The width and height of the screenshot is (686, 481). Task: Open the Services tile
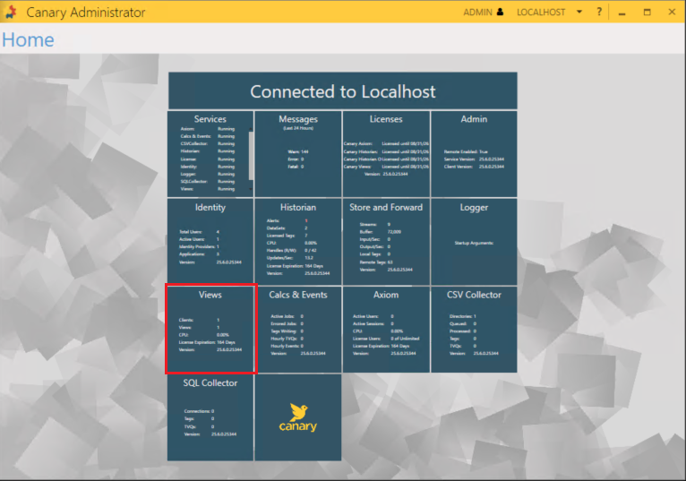[210, 154]
